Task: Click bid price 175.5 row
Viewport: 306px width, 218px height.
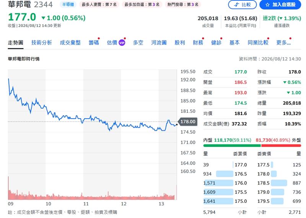Action: click(225, 192)
